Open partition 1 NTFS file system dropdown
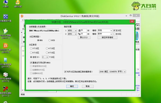161x103 pixels. click(x=72, y=31)
